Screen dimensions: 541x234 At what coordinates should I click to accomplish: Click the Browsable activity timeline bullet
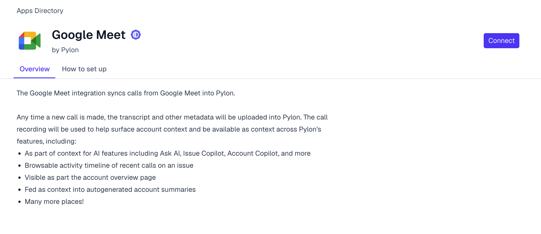[x=109, y=165]
